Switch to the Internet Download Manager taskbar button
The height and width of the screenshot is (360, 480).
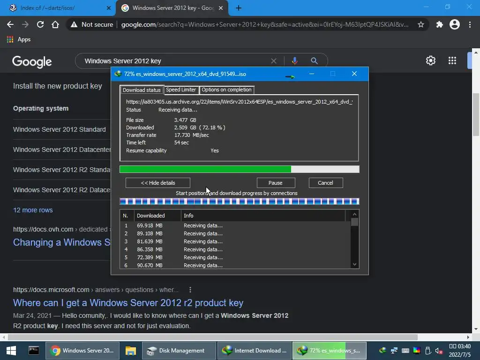click(x=255, y=351)
